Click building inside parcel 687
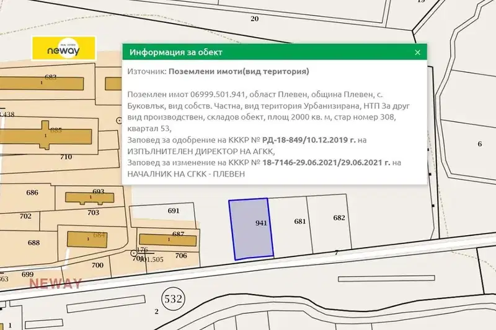The image size is (496, 330). pyautogui.click(x=167, y=240)
